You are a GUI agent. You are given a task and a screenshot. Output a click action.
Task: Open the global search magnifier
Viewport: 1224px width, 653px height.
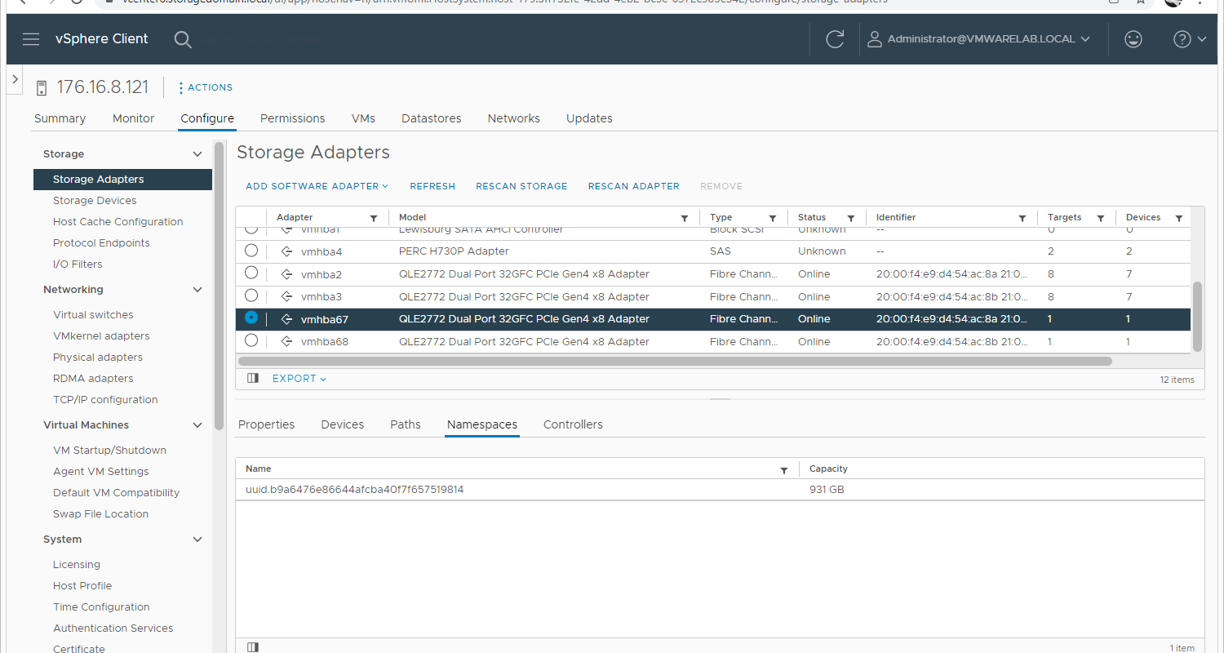(183, 39)
